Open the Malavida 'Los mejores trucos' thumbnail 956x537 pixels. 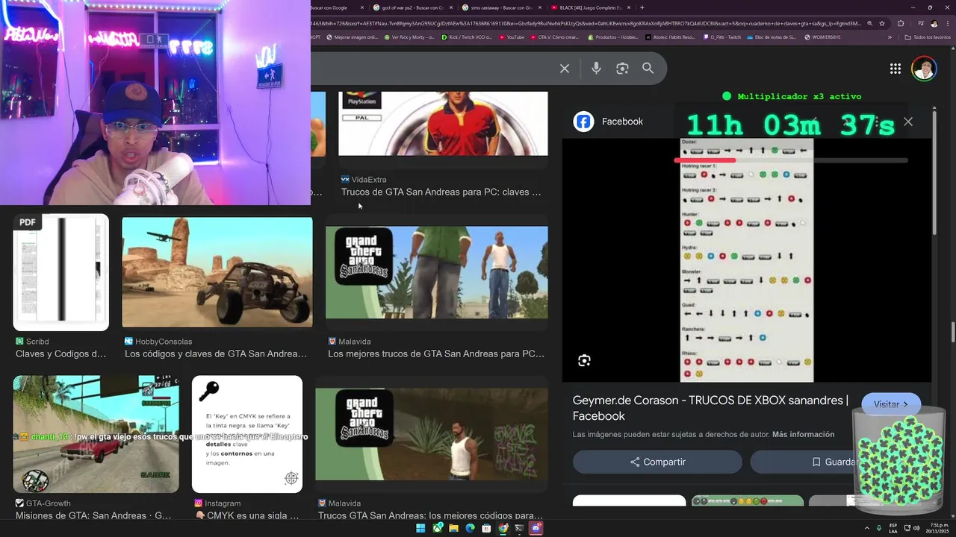[437, 272]
